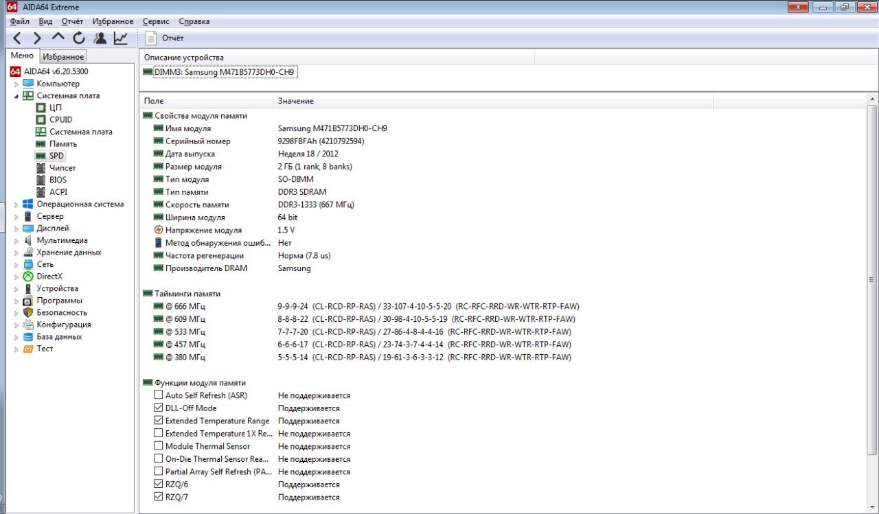Toggle the Extended Temperature Range checkbox
Viewport: 879px width, 514px height.
pos(159,421)
